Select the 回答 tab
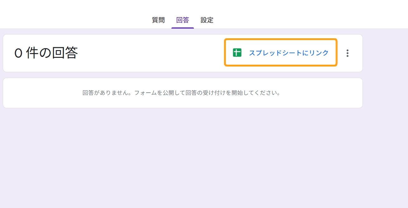This screenshot has width=408, height=208. 183,20
